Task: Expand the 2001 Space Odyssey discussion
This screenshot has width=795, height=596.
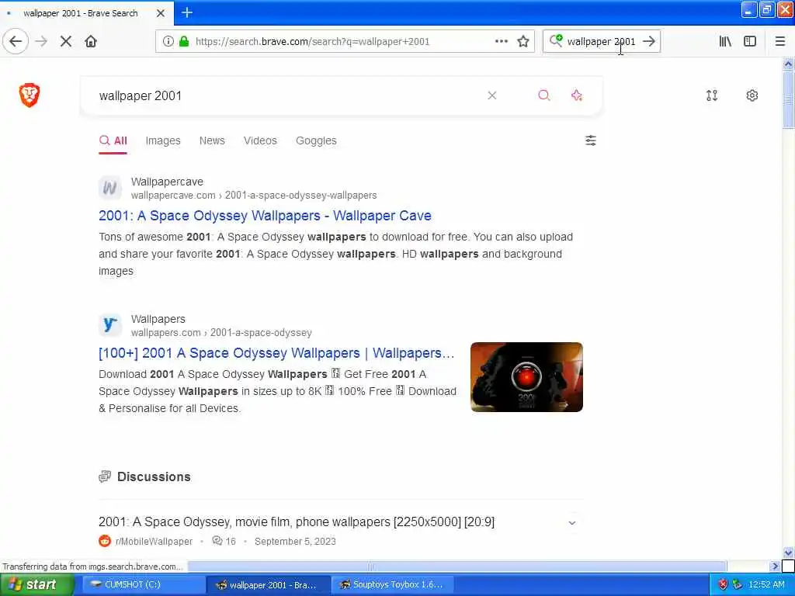Action: click(x=572, y=522)
